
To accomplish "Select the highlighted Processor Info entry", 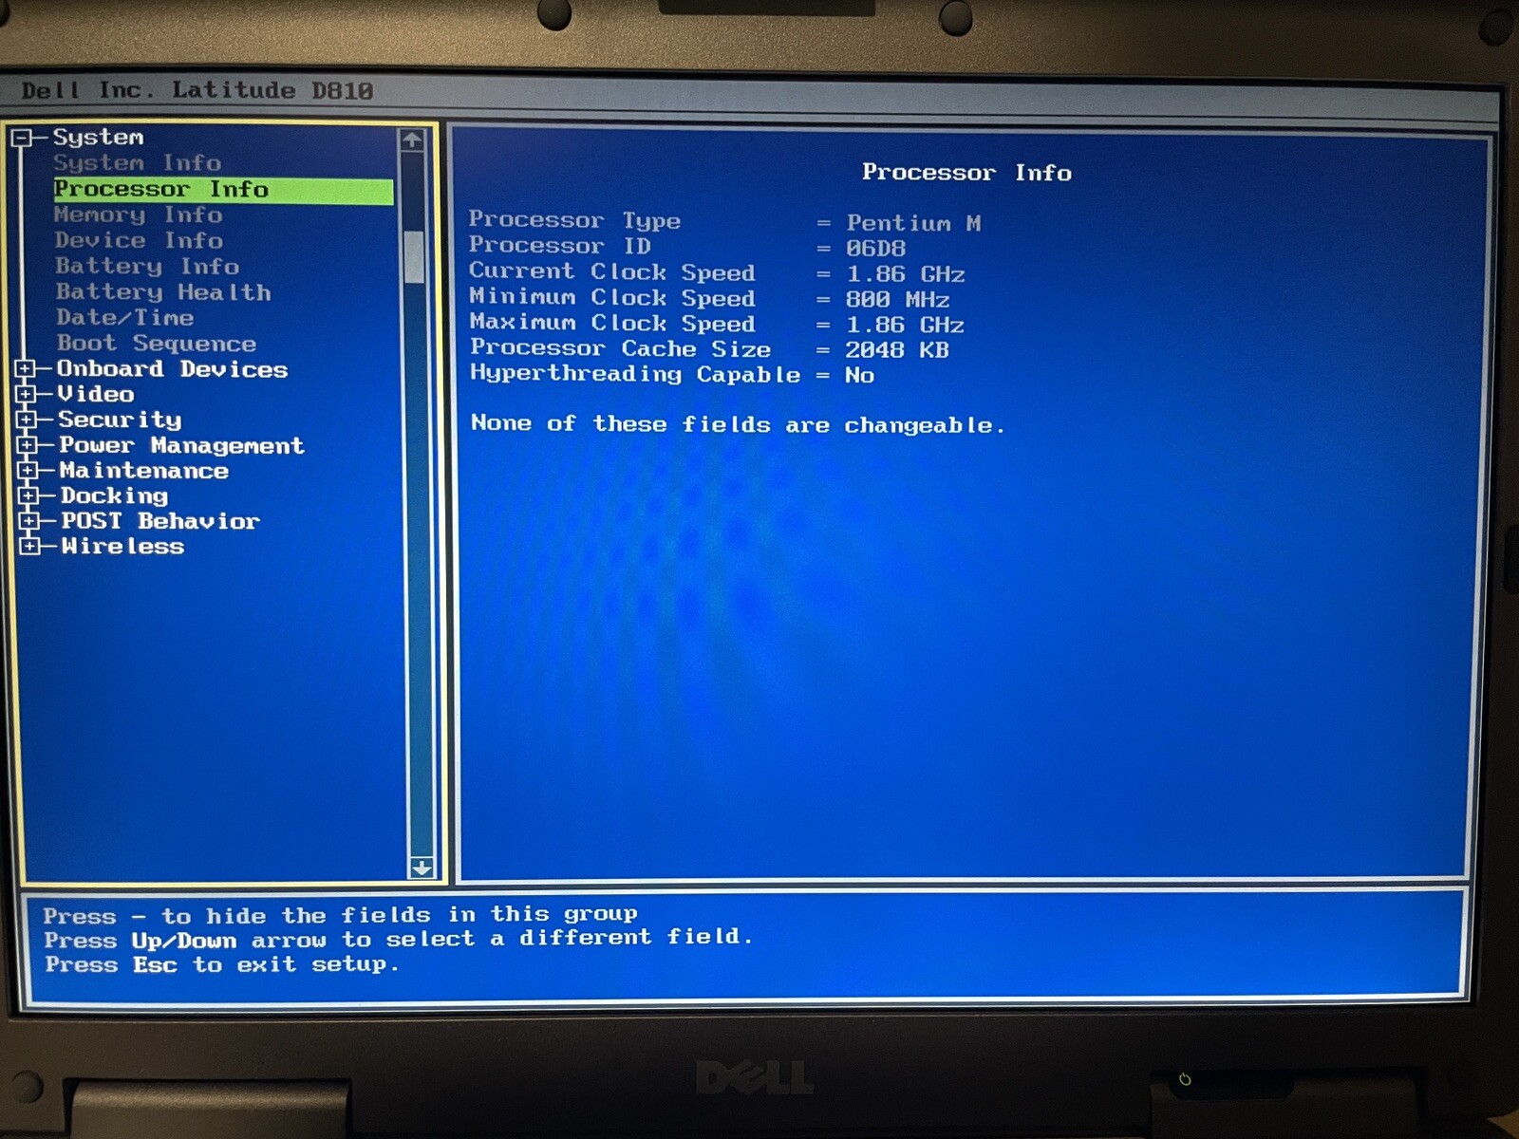I will (x=223, y=190).
